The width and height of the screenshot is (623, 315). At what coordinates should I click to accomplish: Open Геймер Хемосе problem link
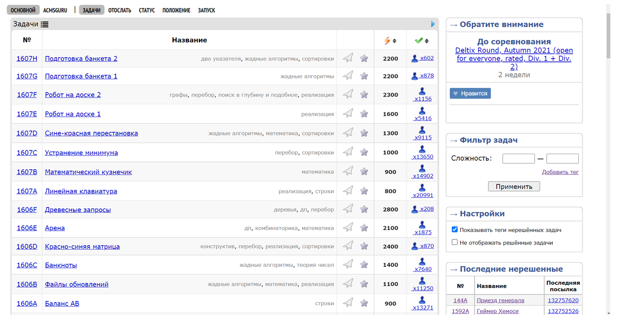(497, 311)
